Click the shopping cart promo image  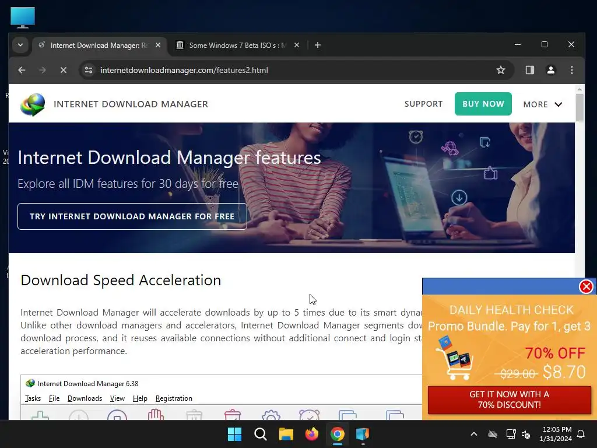(455, 358)
